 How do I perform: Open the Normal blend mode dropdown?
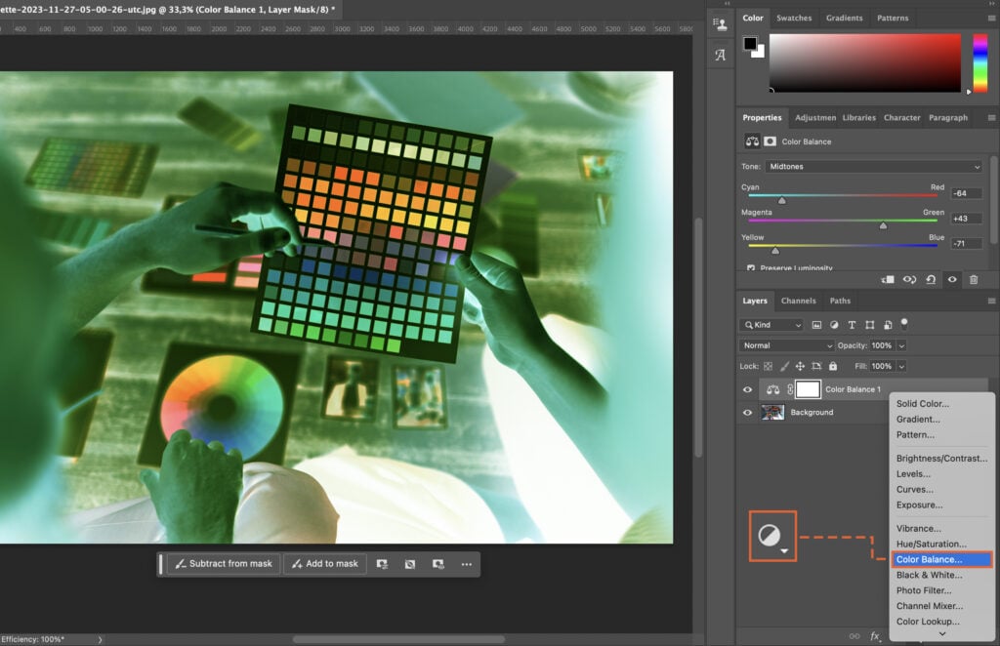[785, 345]
